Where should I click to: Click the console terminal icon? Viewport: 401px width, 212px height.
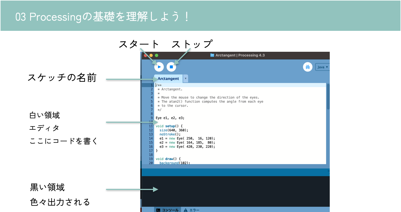158,210
